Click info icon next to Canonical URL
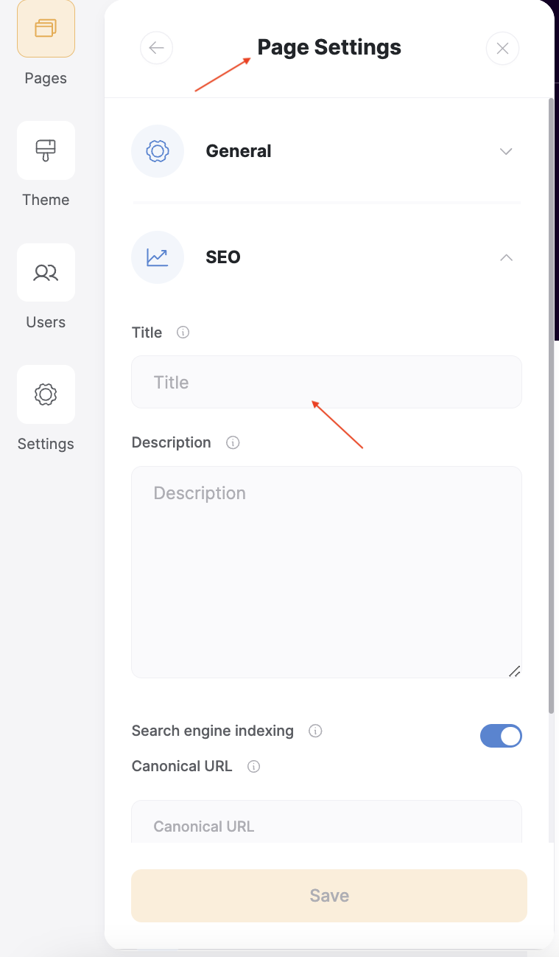Viewport: 559px width, 957px height. coord(254,767)
